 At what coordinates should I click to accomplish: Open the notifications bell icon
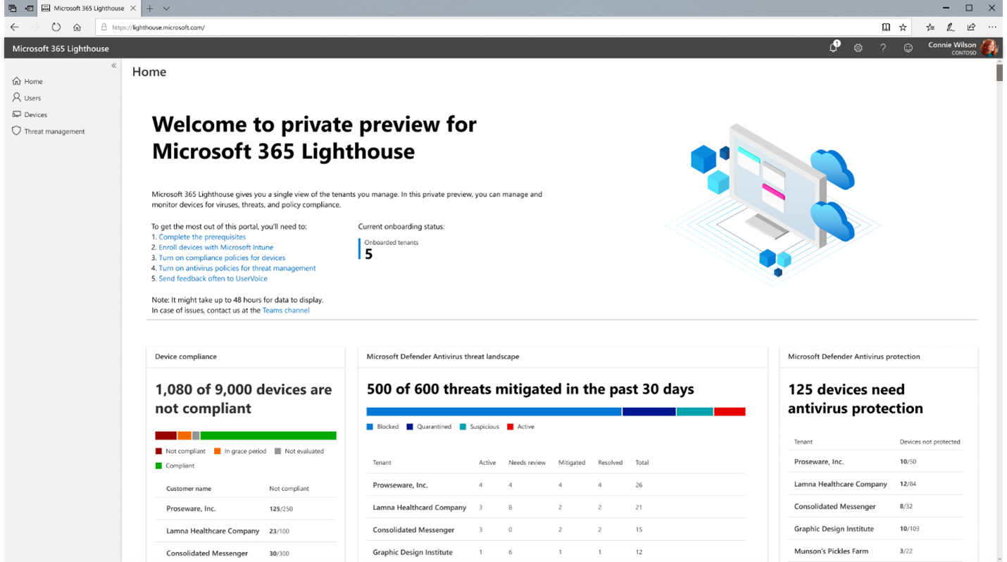pos(834,47)
